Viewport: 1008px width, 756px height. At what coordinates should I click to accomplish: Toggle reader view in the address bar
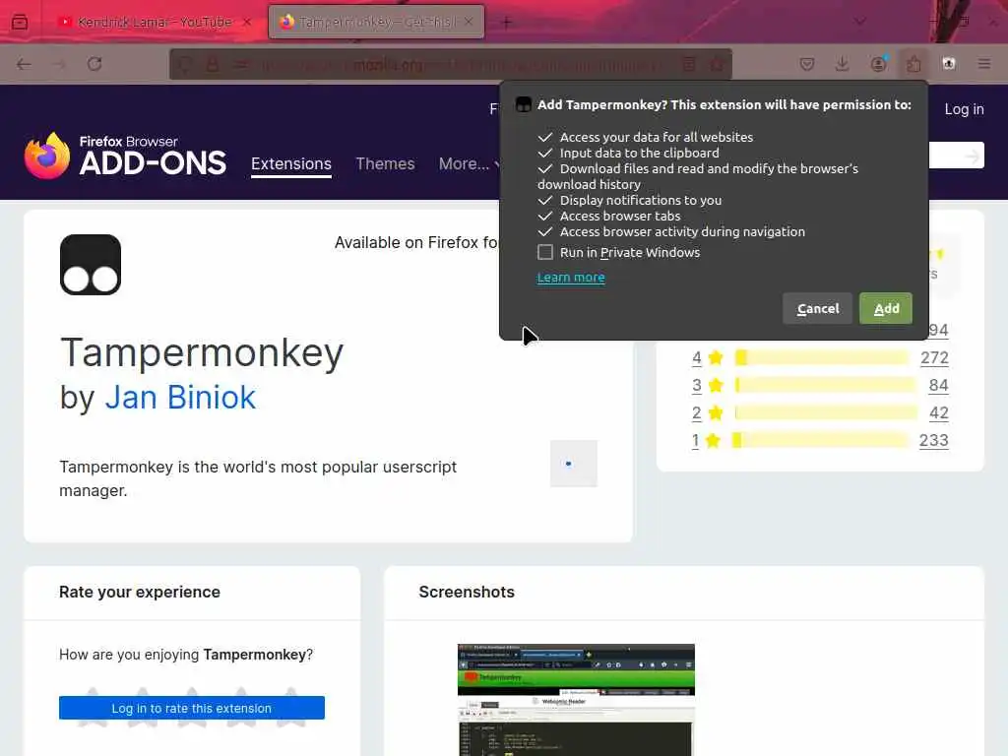pos(688,64)
